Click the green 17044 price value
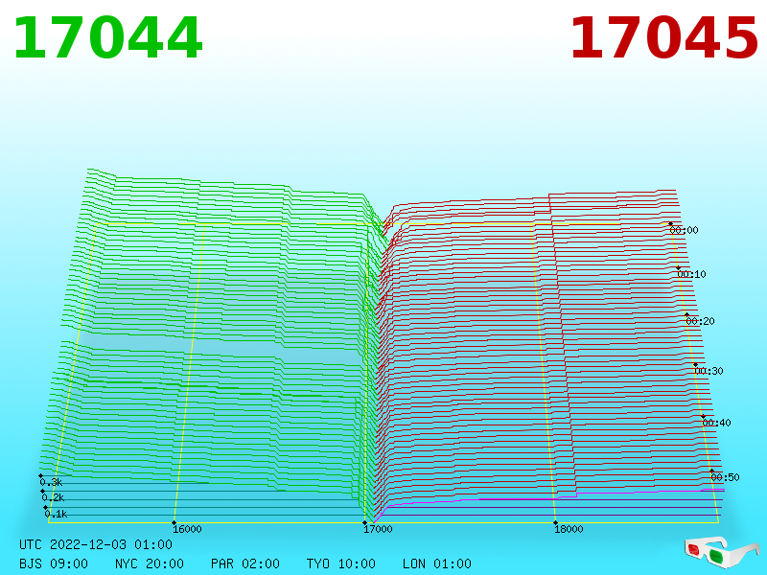This screenshot has width=767, height=575. 107,37
